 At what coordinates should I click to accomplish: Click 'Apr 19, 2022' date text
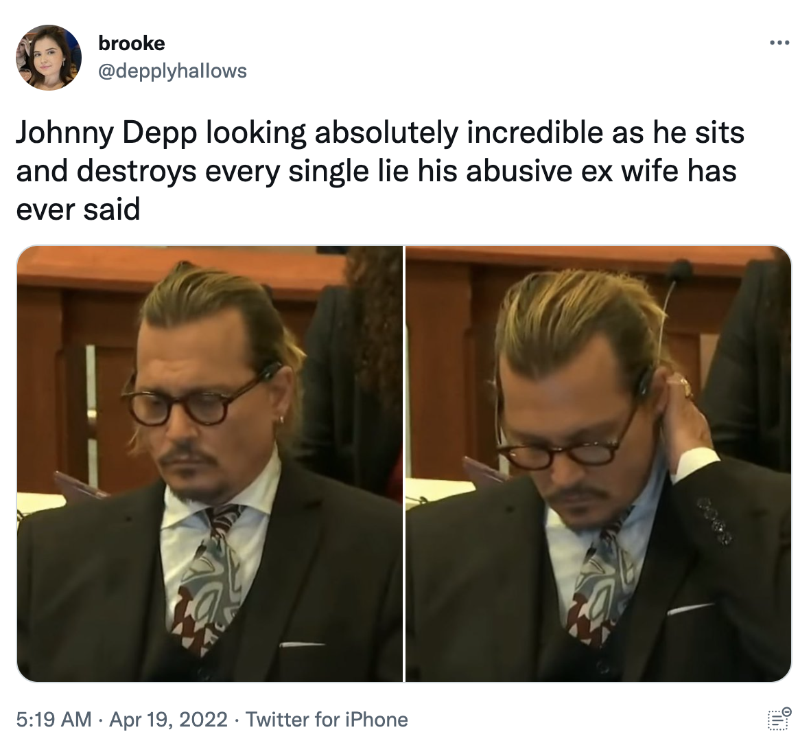(x=170, y=720)
